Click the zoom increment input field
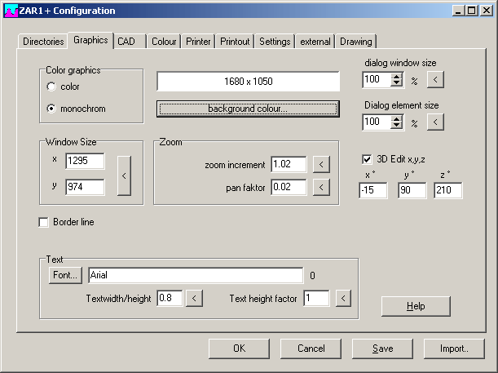Image resolution: width=498 pixels, height=373 pixels. click(x=288, y=165)
